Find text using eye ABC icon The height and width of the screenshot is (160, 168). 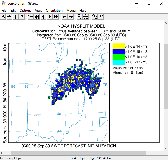[x=94, y=17]
